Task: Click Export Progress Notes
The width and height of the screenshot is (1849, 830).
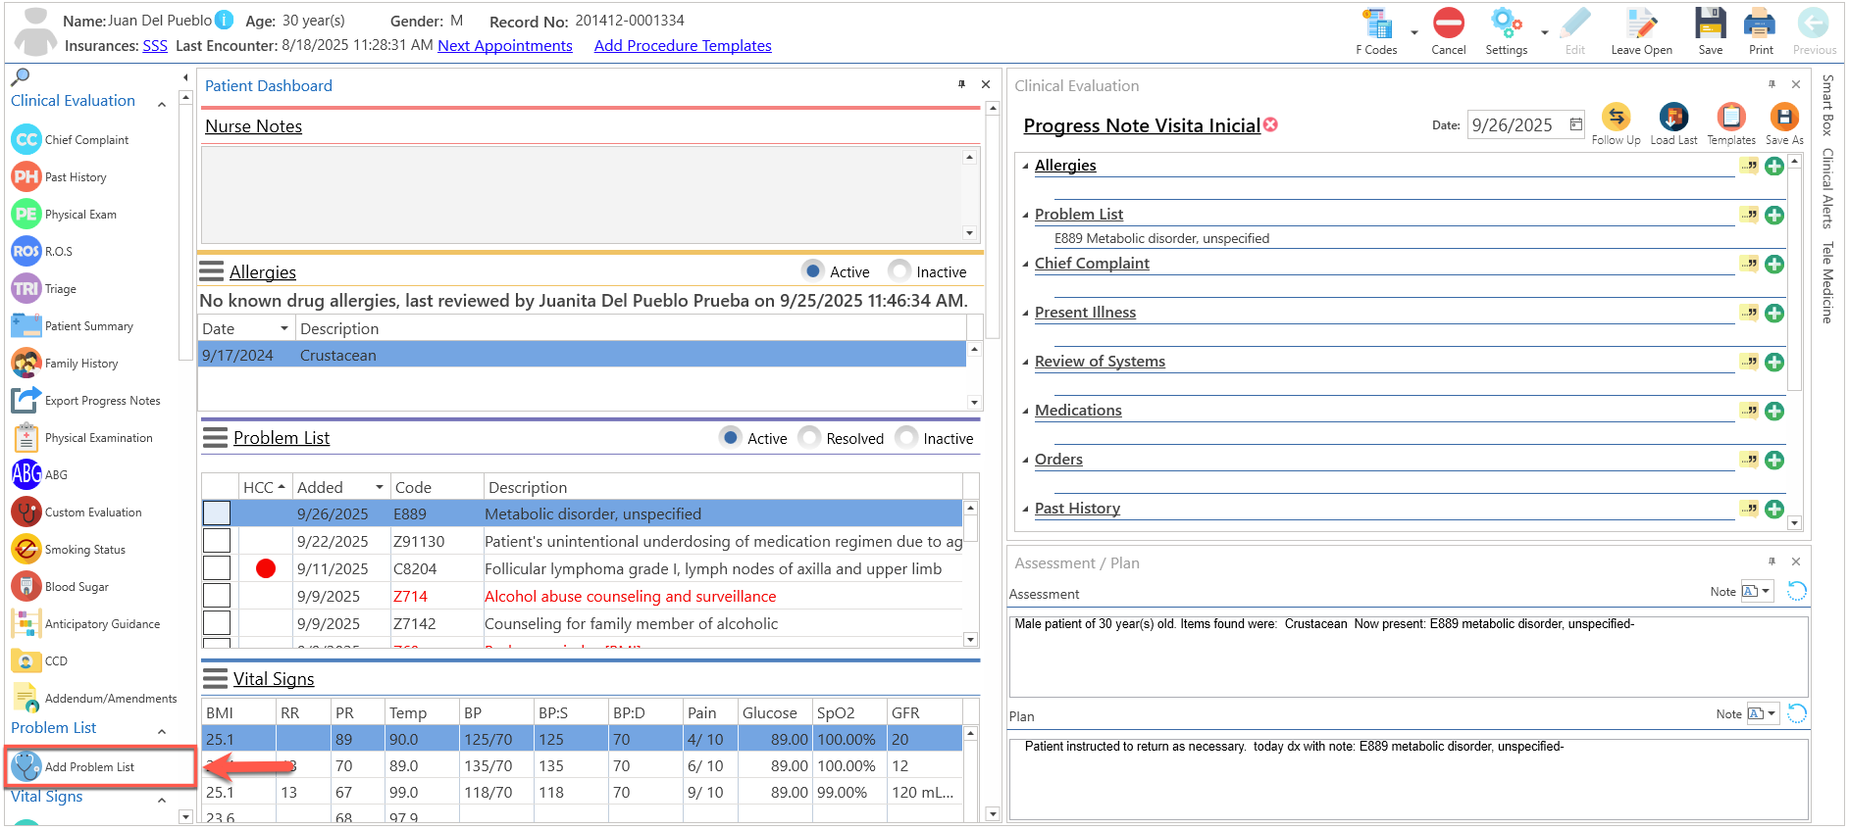Action: [86, 401]
